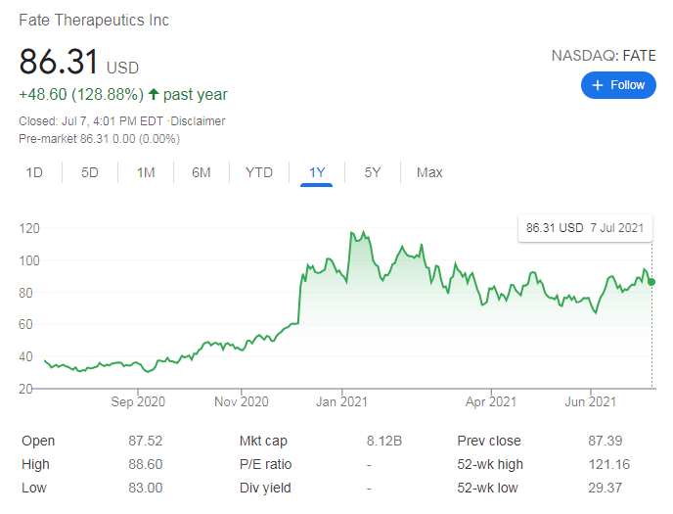This screenshot has height=514, width=673.
Task: Click the +48.60 (128.88%) past year change
Action: coord(122,94)
